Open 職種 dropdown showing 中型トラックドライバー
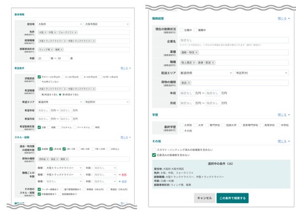 coord(64,175)
